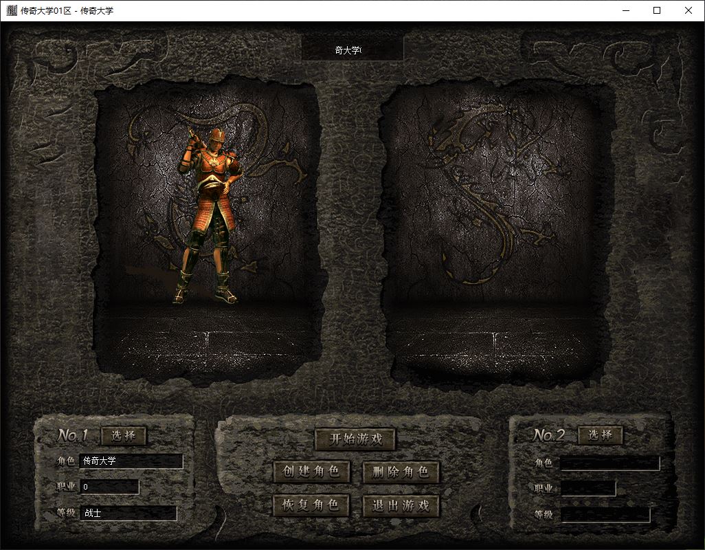Click 选择 button next to No.1
This screenshot has width=705, height=550.
pos(124,435)
